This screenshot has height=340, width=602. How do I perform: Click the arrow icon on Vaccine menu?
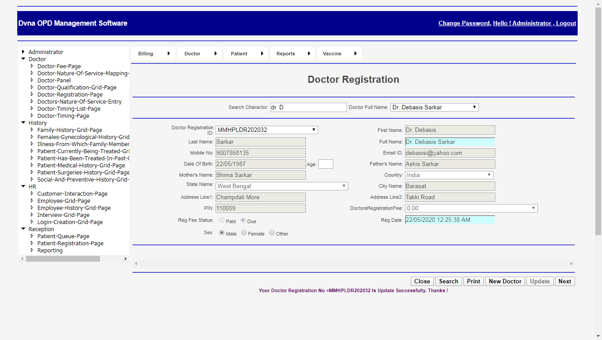click(x=355, y=54)
